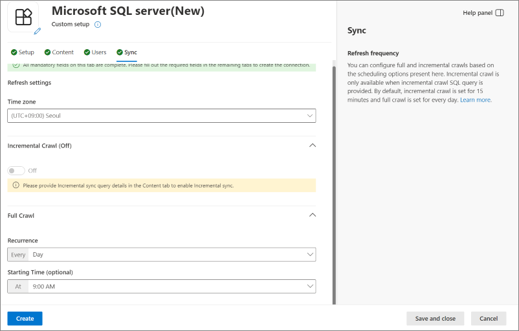This screenshot has width=519, height=331.
Task: Click the Custom setup text
Action: (71, 24)
